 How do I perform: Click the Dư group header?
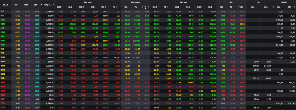pyautogui.click(x=258, y=2)
